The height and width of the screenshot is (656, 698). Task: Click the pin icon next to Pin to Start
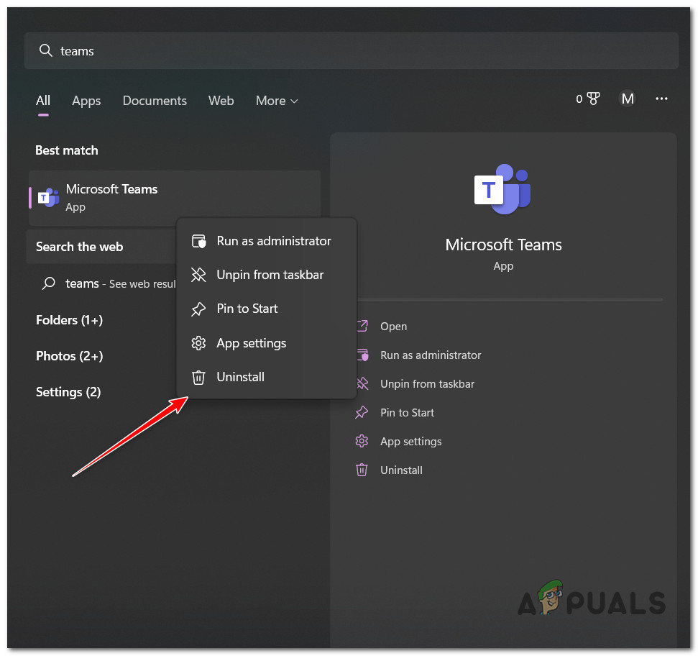click(x=198, y=309)
